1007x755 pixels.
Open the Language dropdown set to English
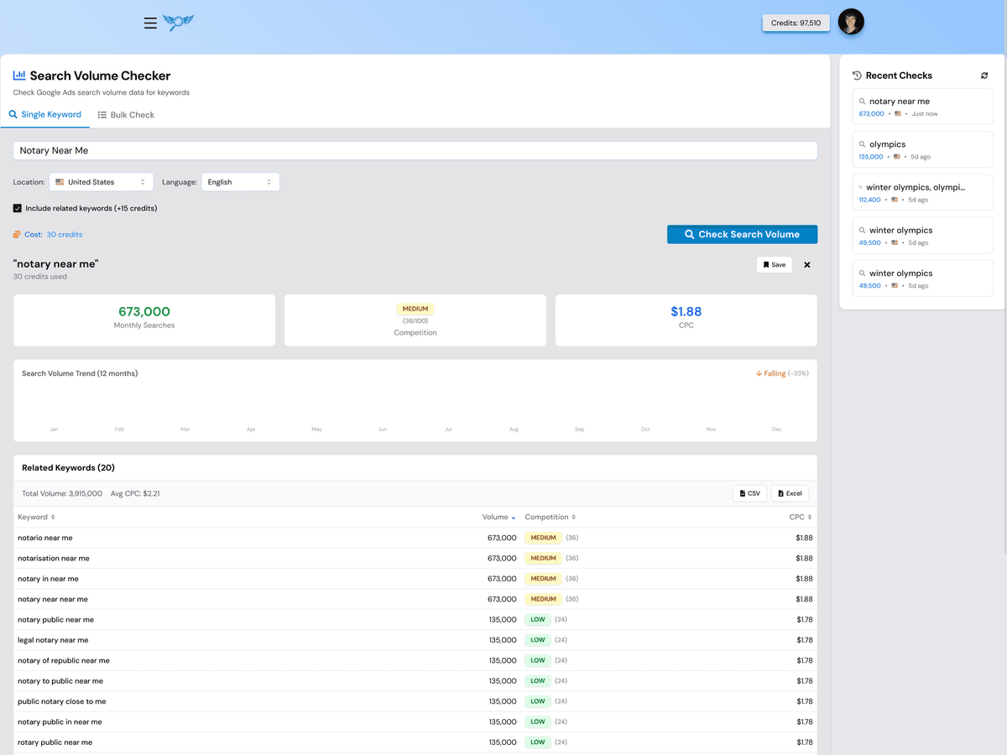(240, 181)
